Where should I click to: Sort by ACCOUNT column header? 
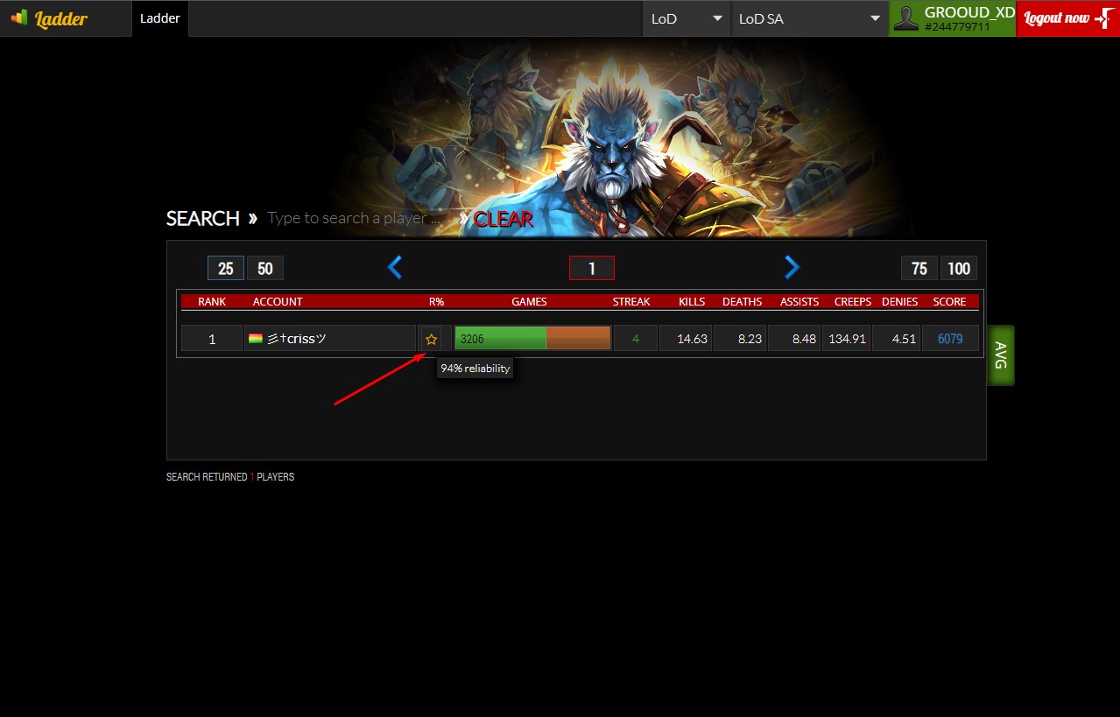[x=278, y=301]
